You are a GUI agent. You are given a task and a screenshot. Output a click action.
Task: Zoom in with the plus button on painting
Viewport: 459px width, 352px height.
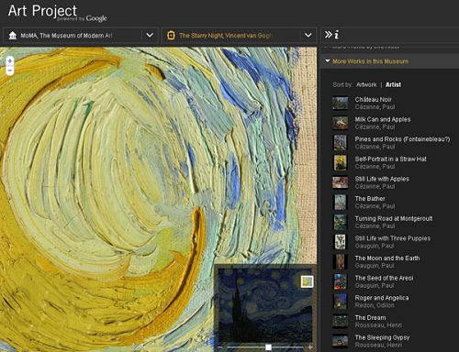click(x=10, y=60)
